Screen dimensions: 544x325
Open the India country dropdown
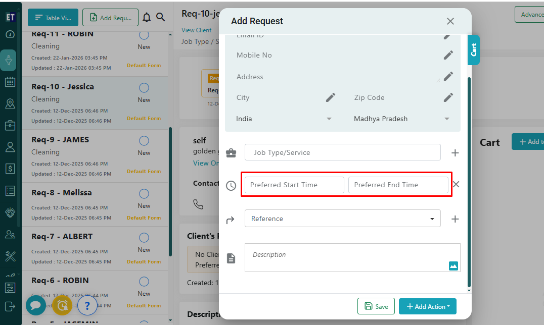tap(284, 119)
